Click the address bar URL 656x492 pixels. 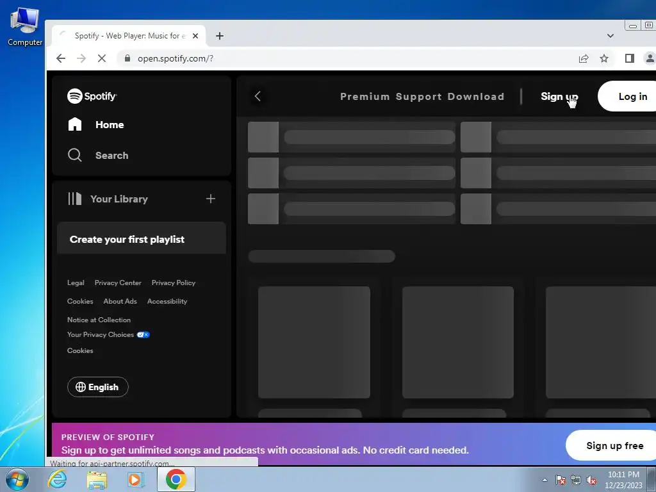click(176, 58)
